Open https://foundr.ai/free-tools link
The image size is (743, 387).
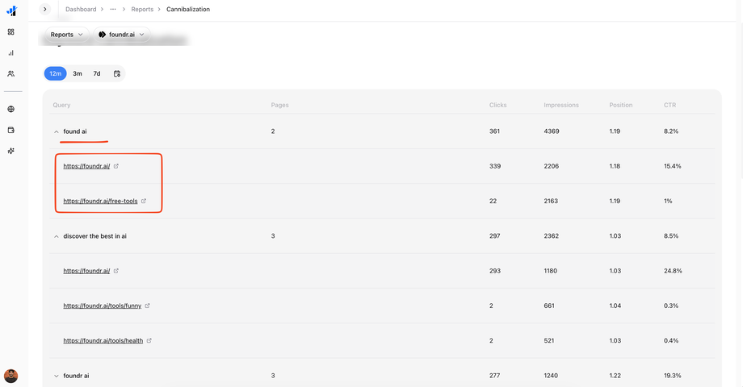100,201
